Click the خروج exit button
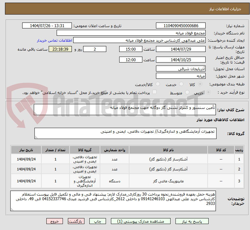250x230 pixels. click(x=55, y=221)
